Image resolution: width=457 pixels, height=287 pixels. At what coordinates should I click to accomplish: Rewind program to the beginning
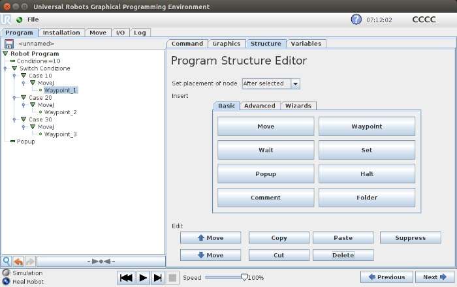point(126,278)
